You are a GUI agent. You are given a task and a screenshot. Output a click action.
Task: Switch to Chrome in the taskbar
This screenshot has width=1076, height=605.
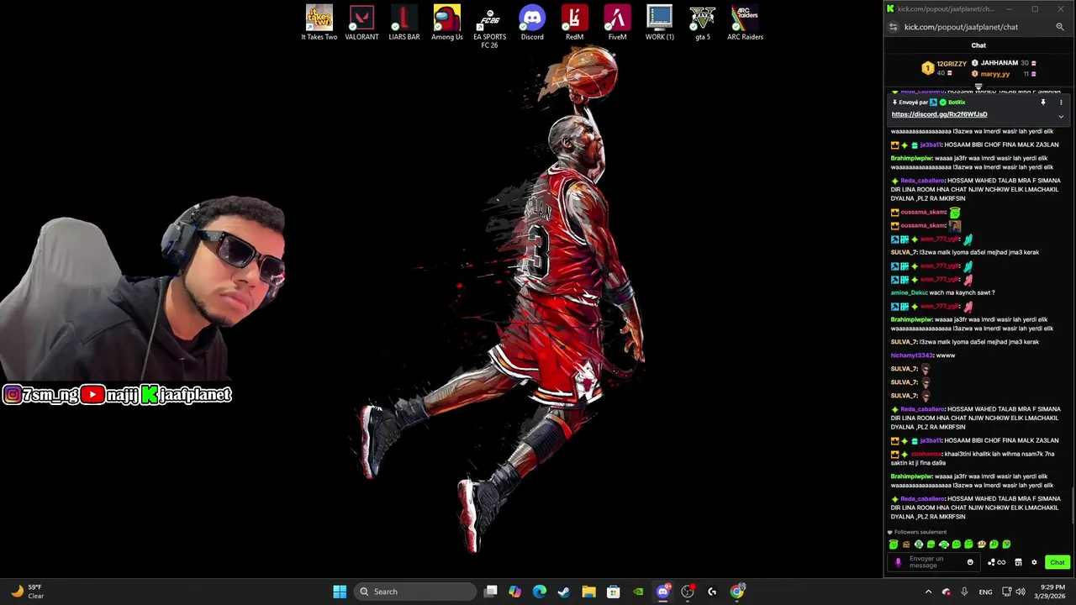pyautogui.click(x=737, y=592)
